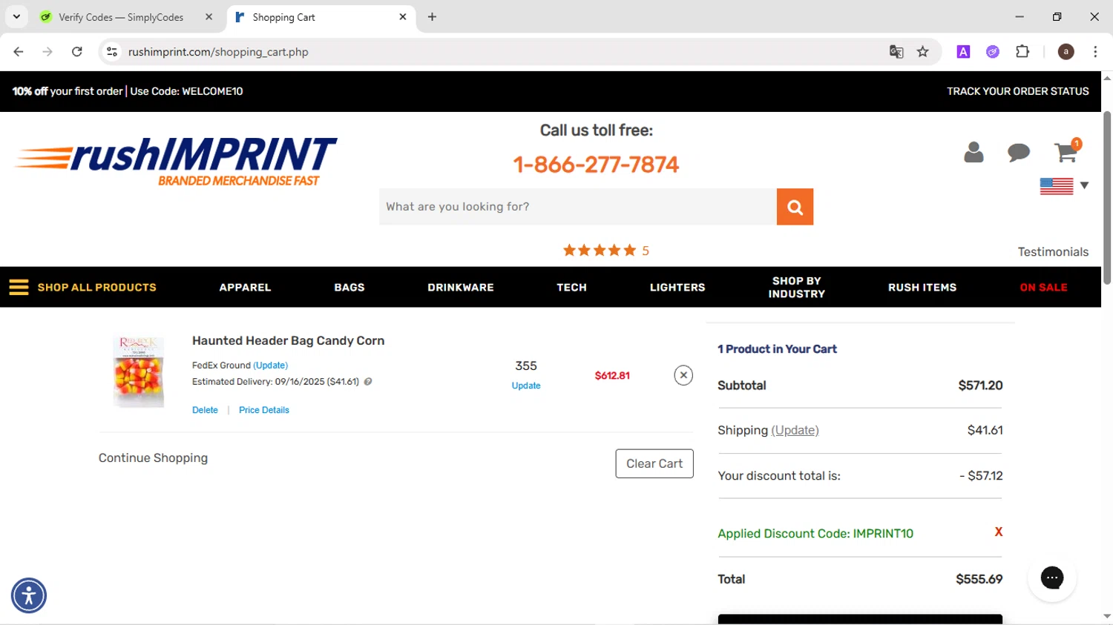Click the Total amount $555.69
This screenshot has width=1113, height=625.
pyautogui.click(x=979, y=579)
